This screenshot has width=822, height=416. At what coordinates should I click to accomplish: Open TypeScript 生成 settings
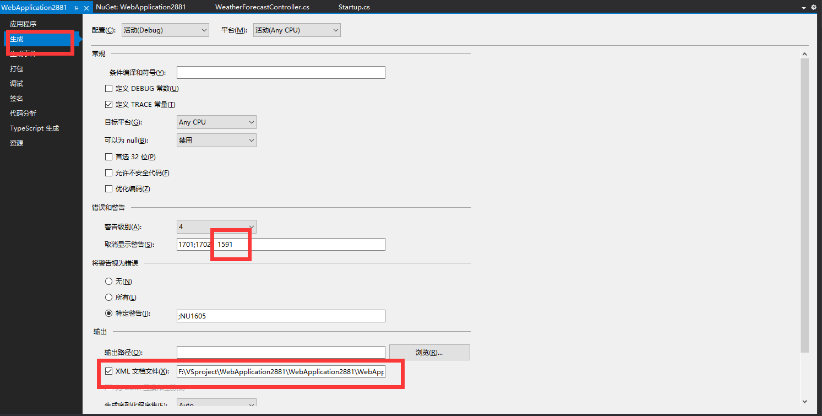[34, 128]
